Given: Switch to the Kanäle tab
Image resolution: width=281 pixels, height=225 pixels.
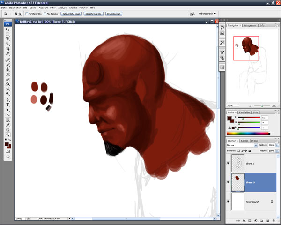Looking at the screenshot, I should [245, 140].
